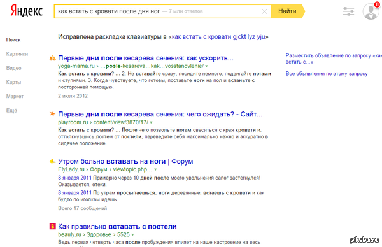
Task: Expand the playroom.ru URL dropdown arrow
Action: coord(151,122)
